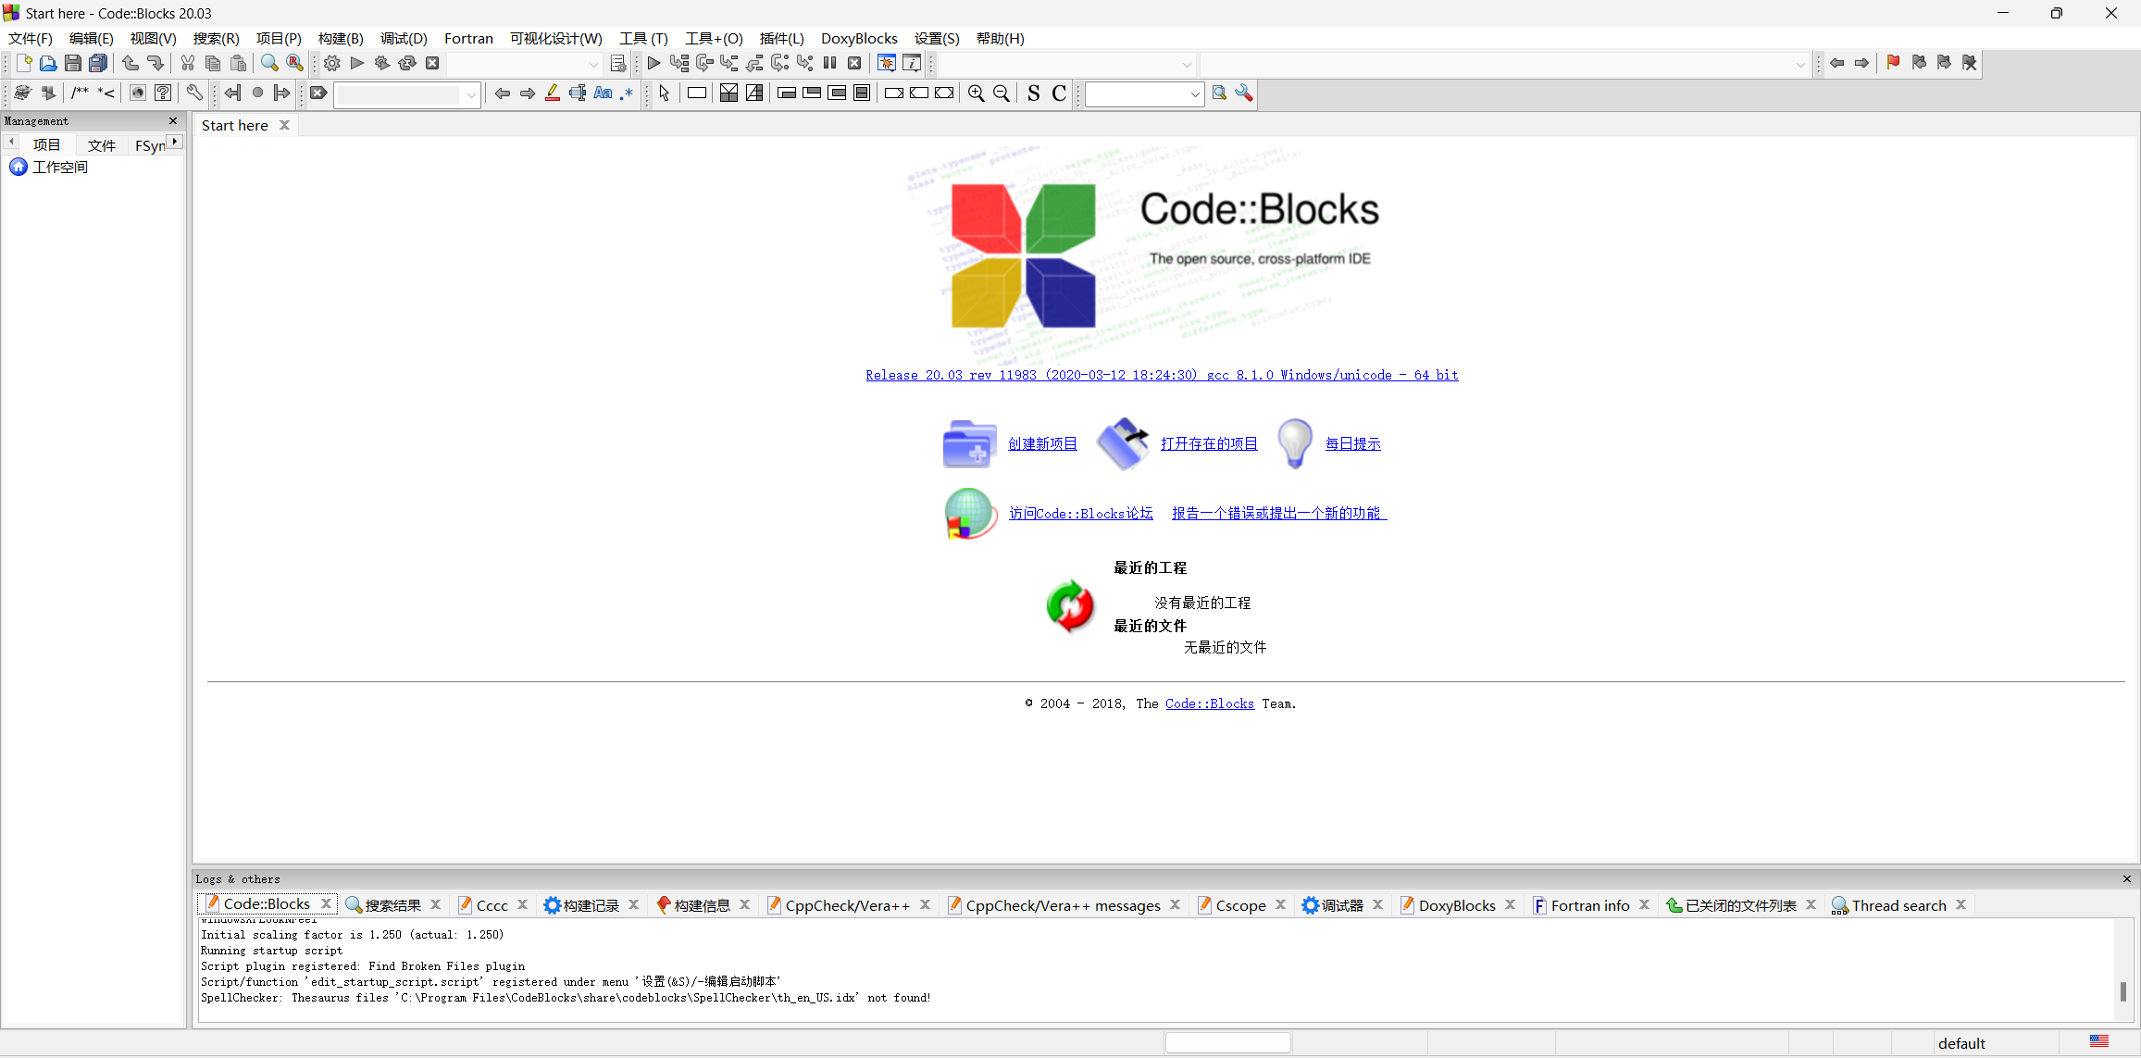2141x1058 pixels.
Task: Click the Find magnifier icon
Action: [269, 63]
